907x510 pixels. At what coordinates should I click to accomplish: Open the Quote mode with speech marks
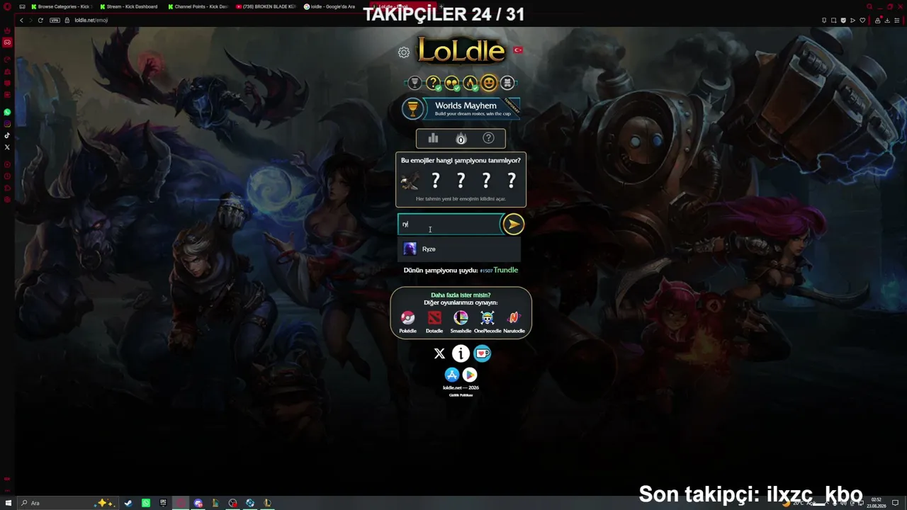pyautogui.click(x=451, y=84)
